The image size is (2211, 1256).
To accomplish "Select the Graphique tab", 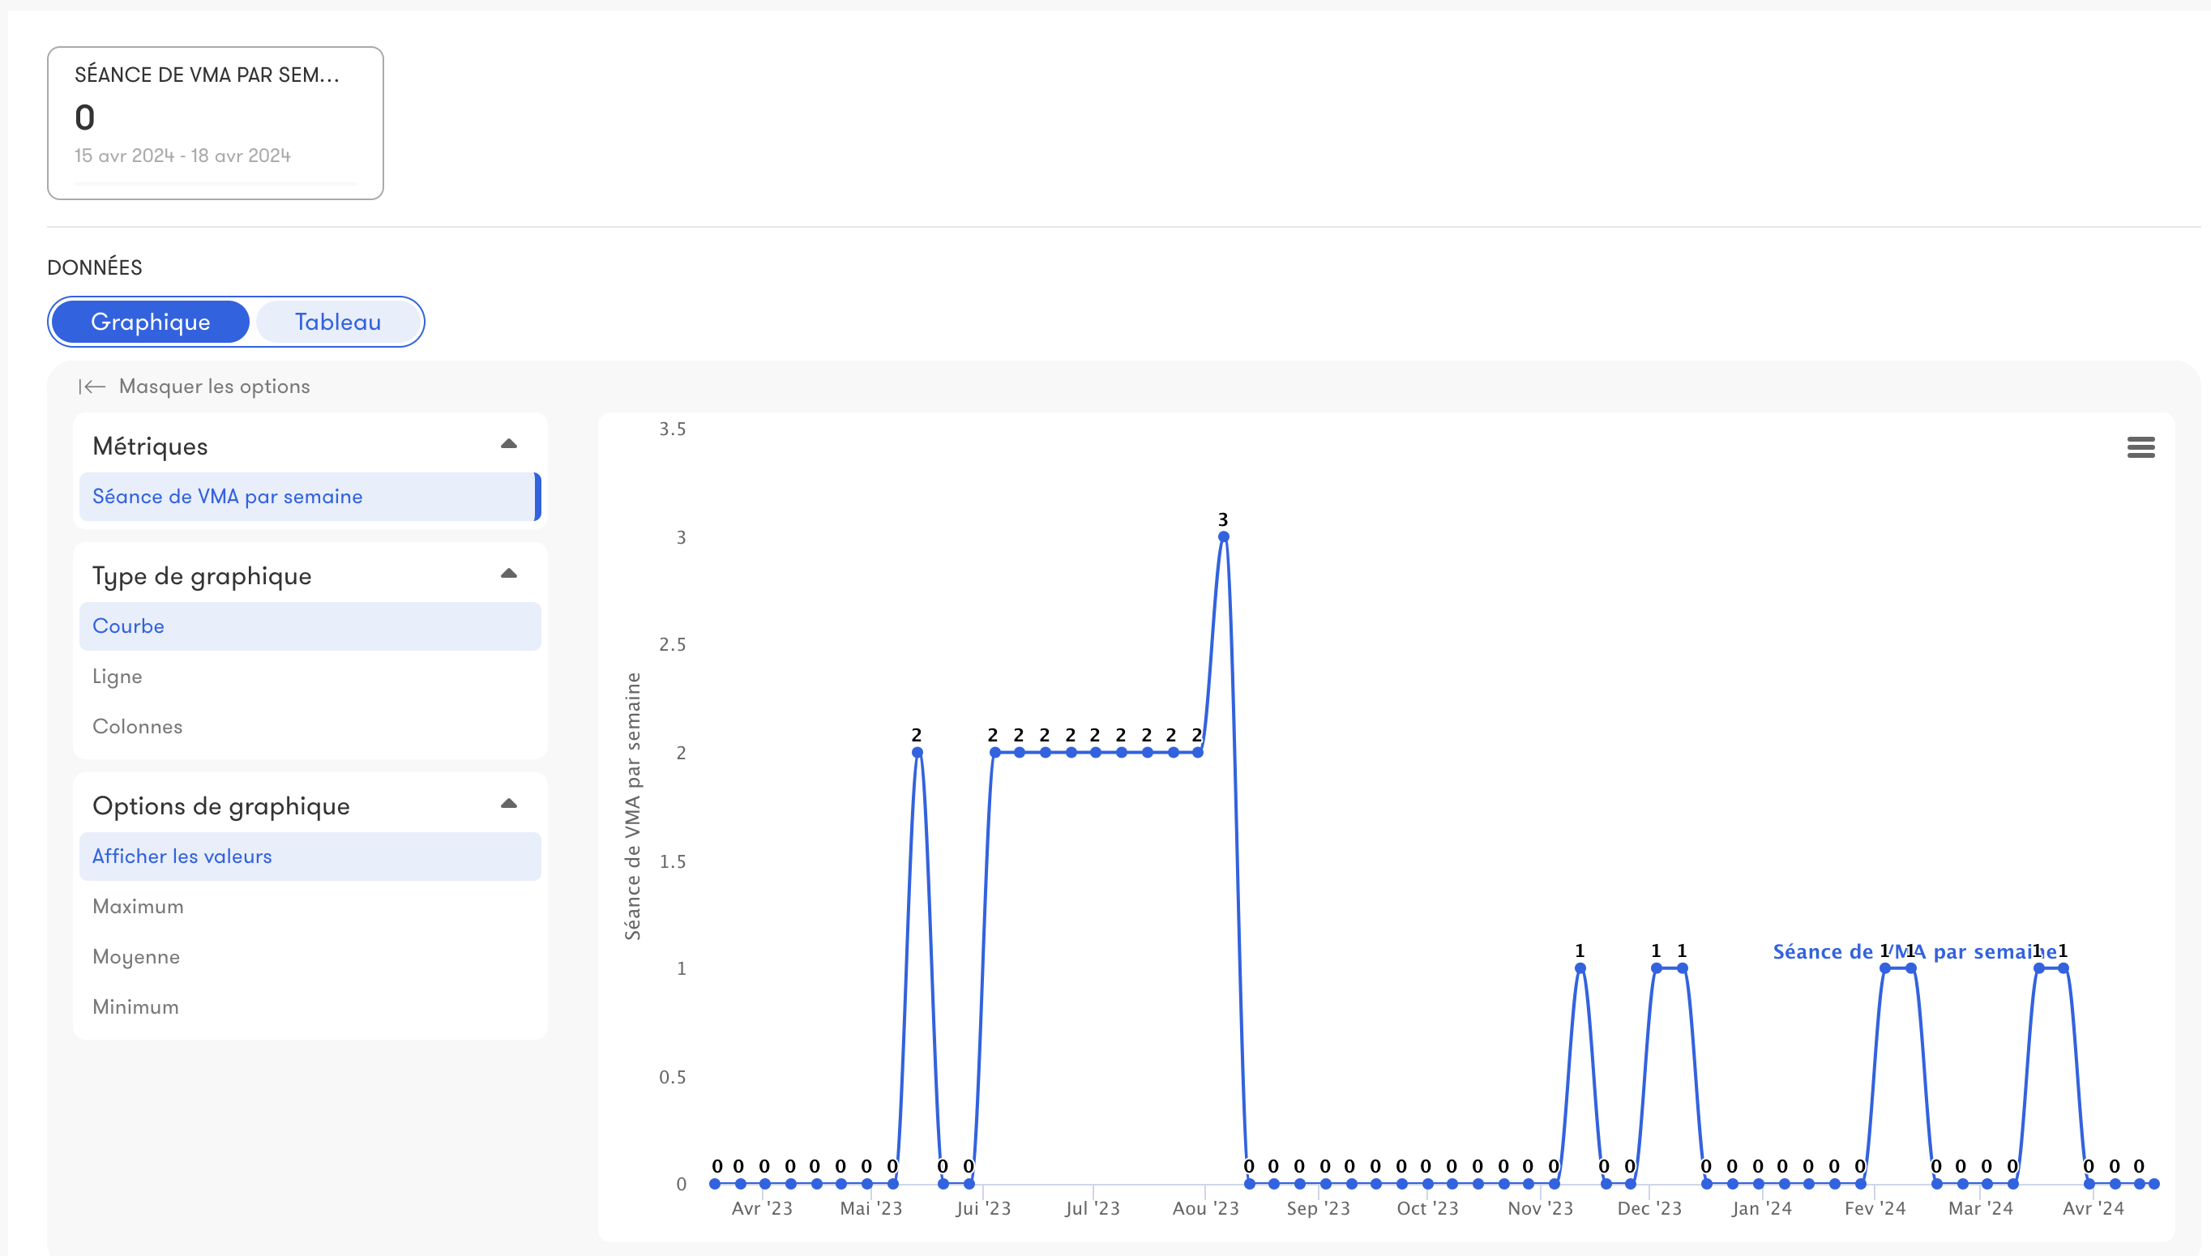I will pyautogui.click(x=150, y=322).
